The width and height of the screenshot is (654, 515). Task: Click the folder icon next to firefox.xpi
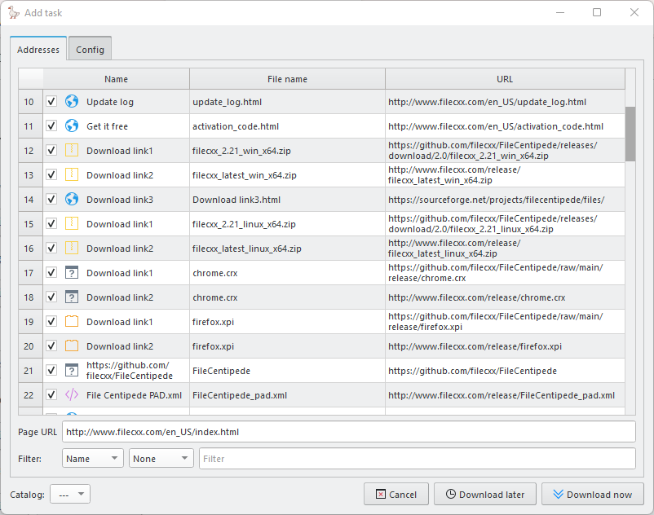[x=72, y=321]
